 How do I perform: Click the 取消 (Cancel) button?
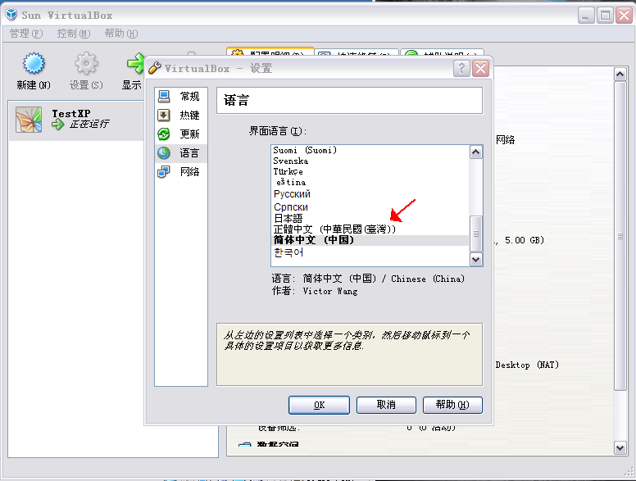coord(386,405)
